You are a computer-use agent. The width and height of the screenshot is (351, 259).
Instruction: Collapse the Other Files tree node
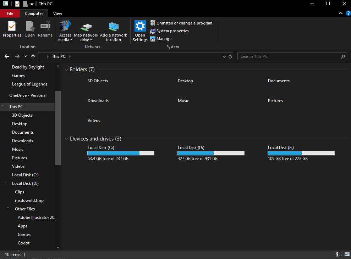[x=8, y=208]
